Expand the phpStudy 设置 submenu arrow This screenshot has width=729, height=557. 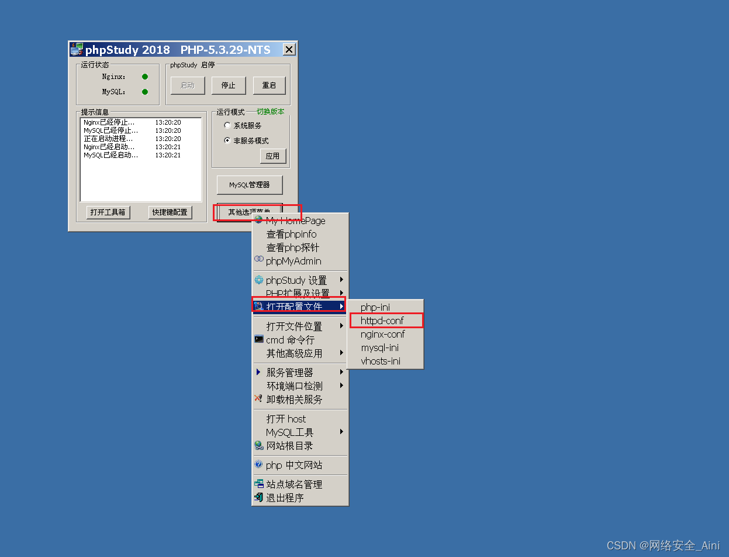tap(341, 280)
